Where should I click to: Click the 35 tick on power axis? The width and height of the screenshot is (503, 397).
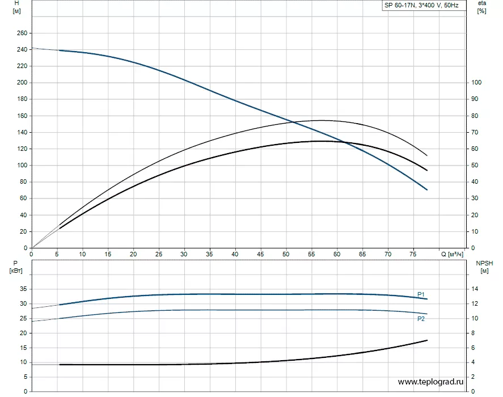24,289
